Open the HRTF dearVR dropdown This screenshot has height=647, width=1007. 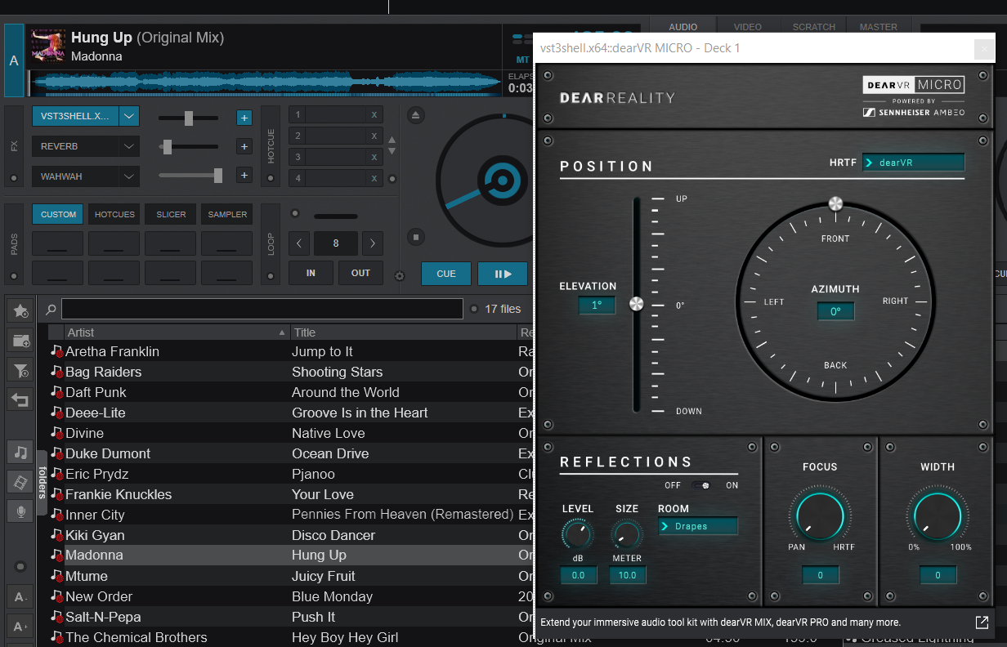pyautogui.click(x=913, y=163)
